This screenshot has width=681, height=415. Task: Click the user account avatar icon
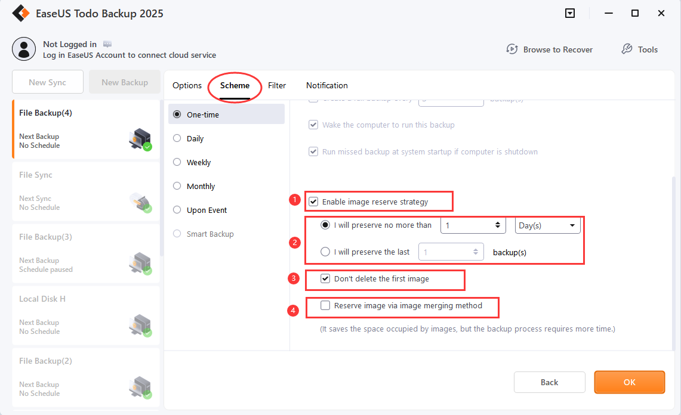[24, 49]
